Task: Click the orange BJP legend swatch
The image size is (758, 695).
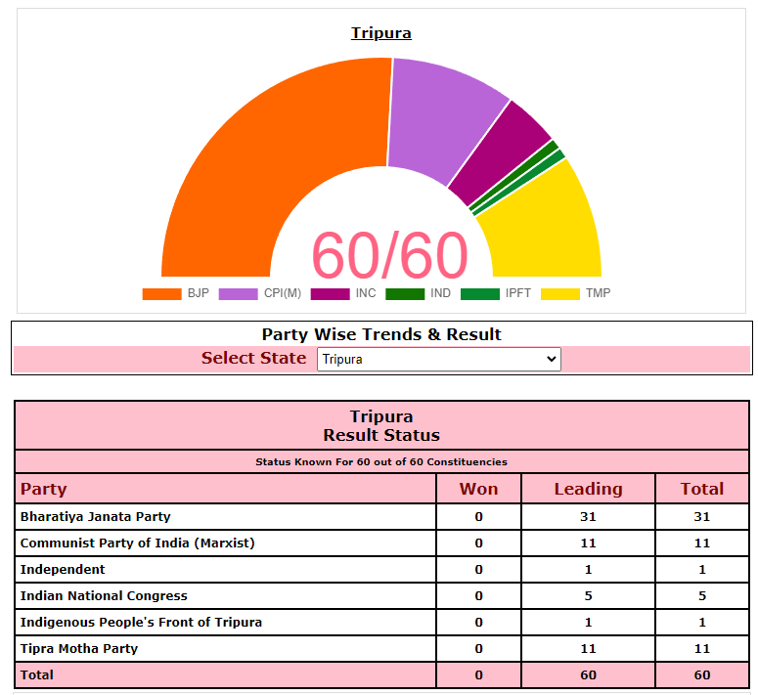Action: (162, 293)
